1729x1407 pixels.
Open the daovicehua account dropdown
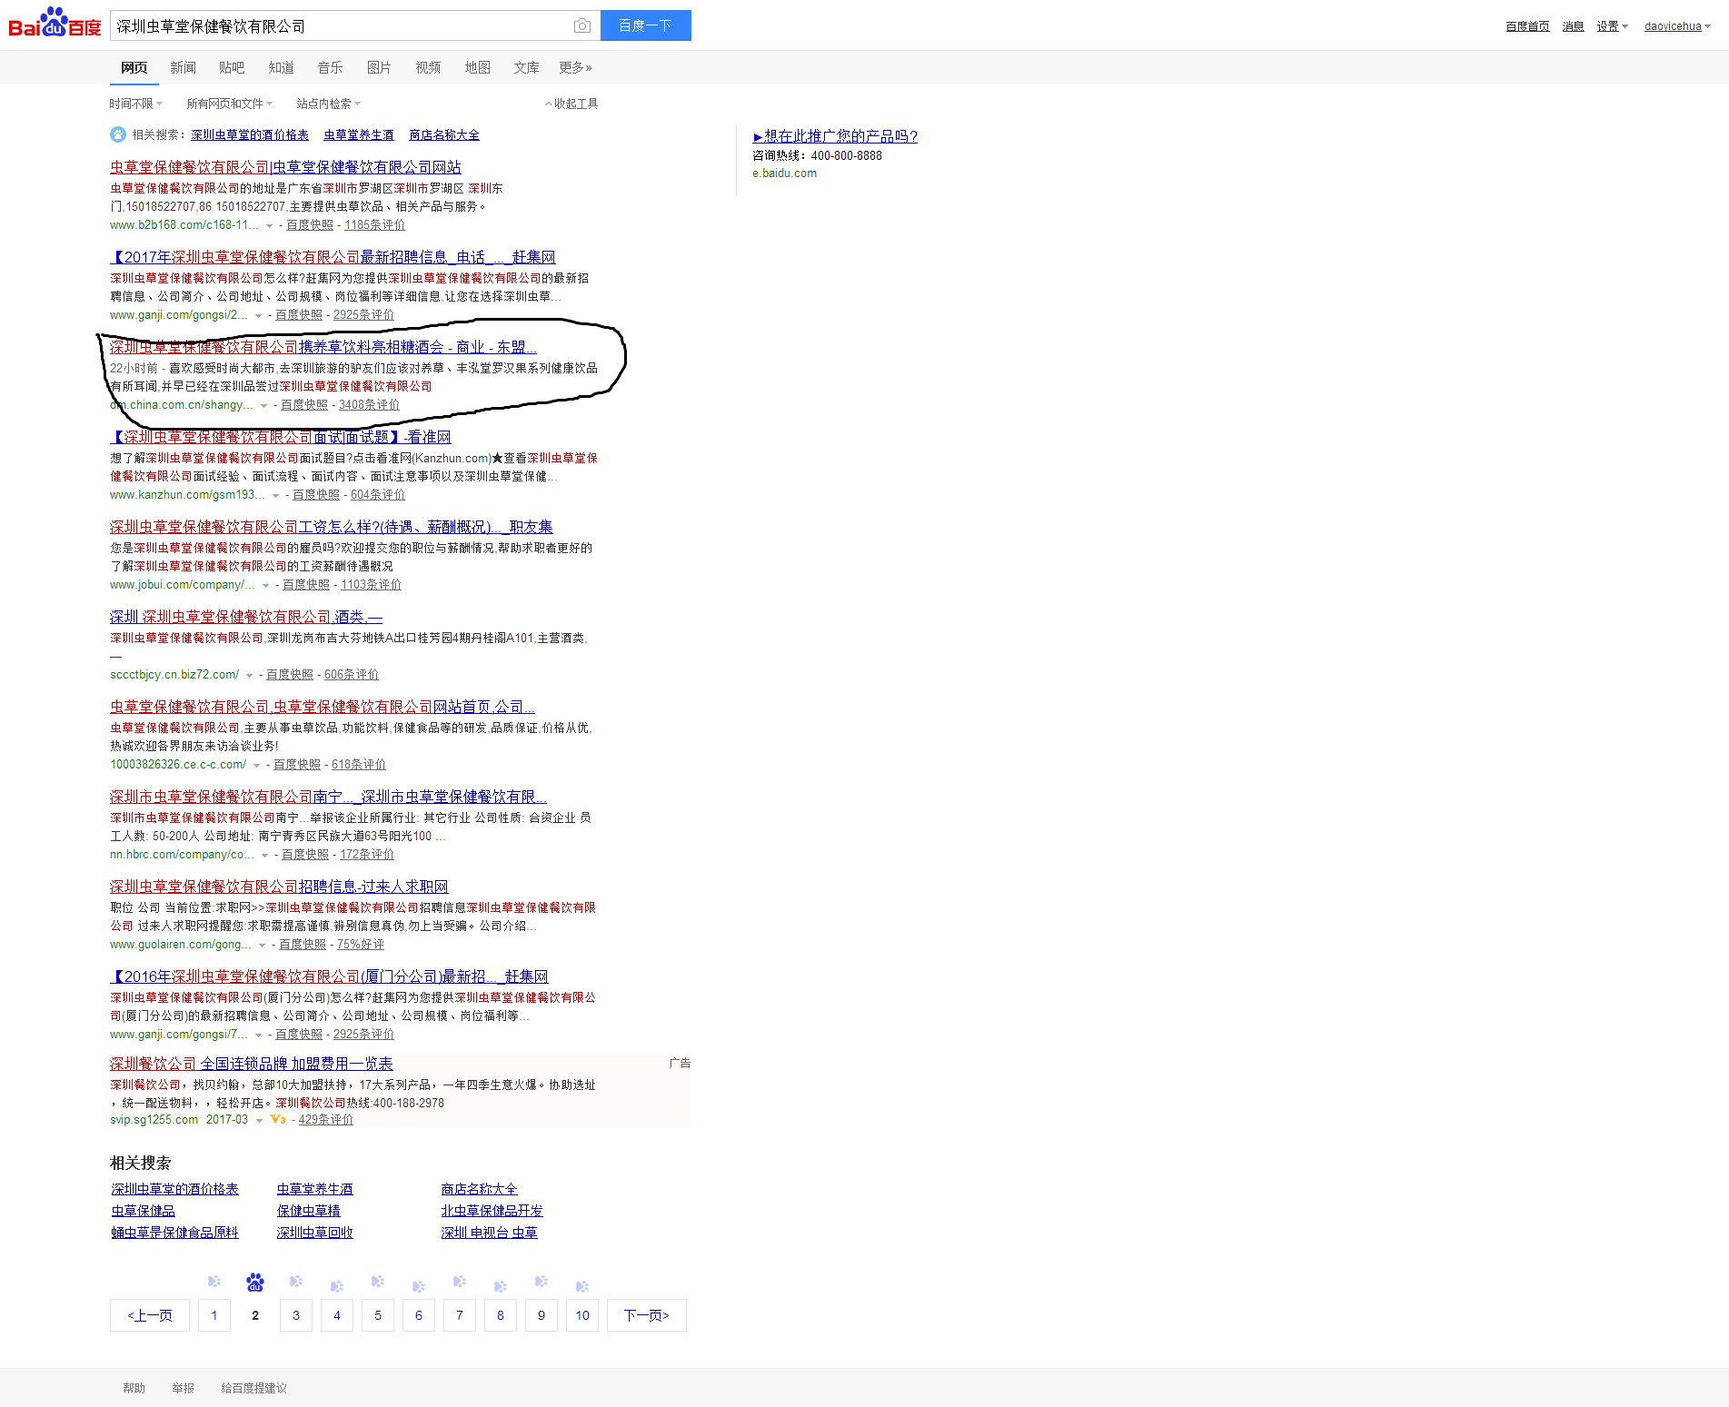click(1677, 26)
